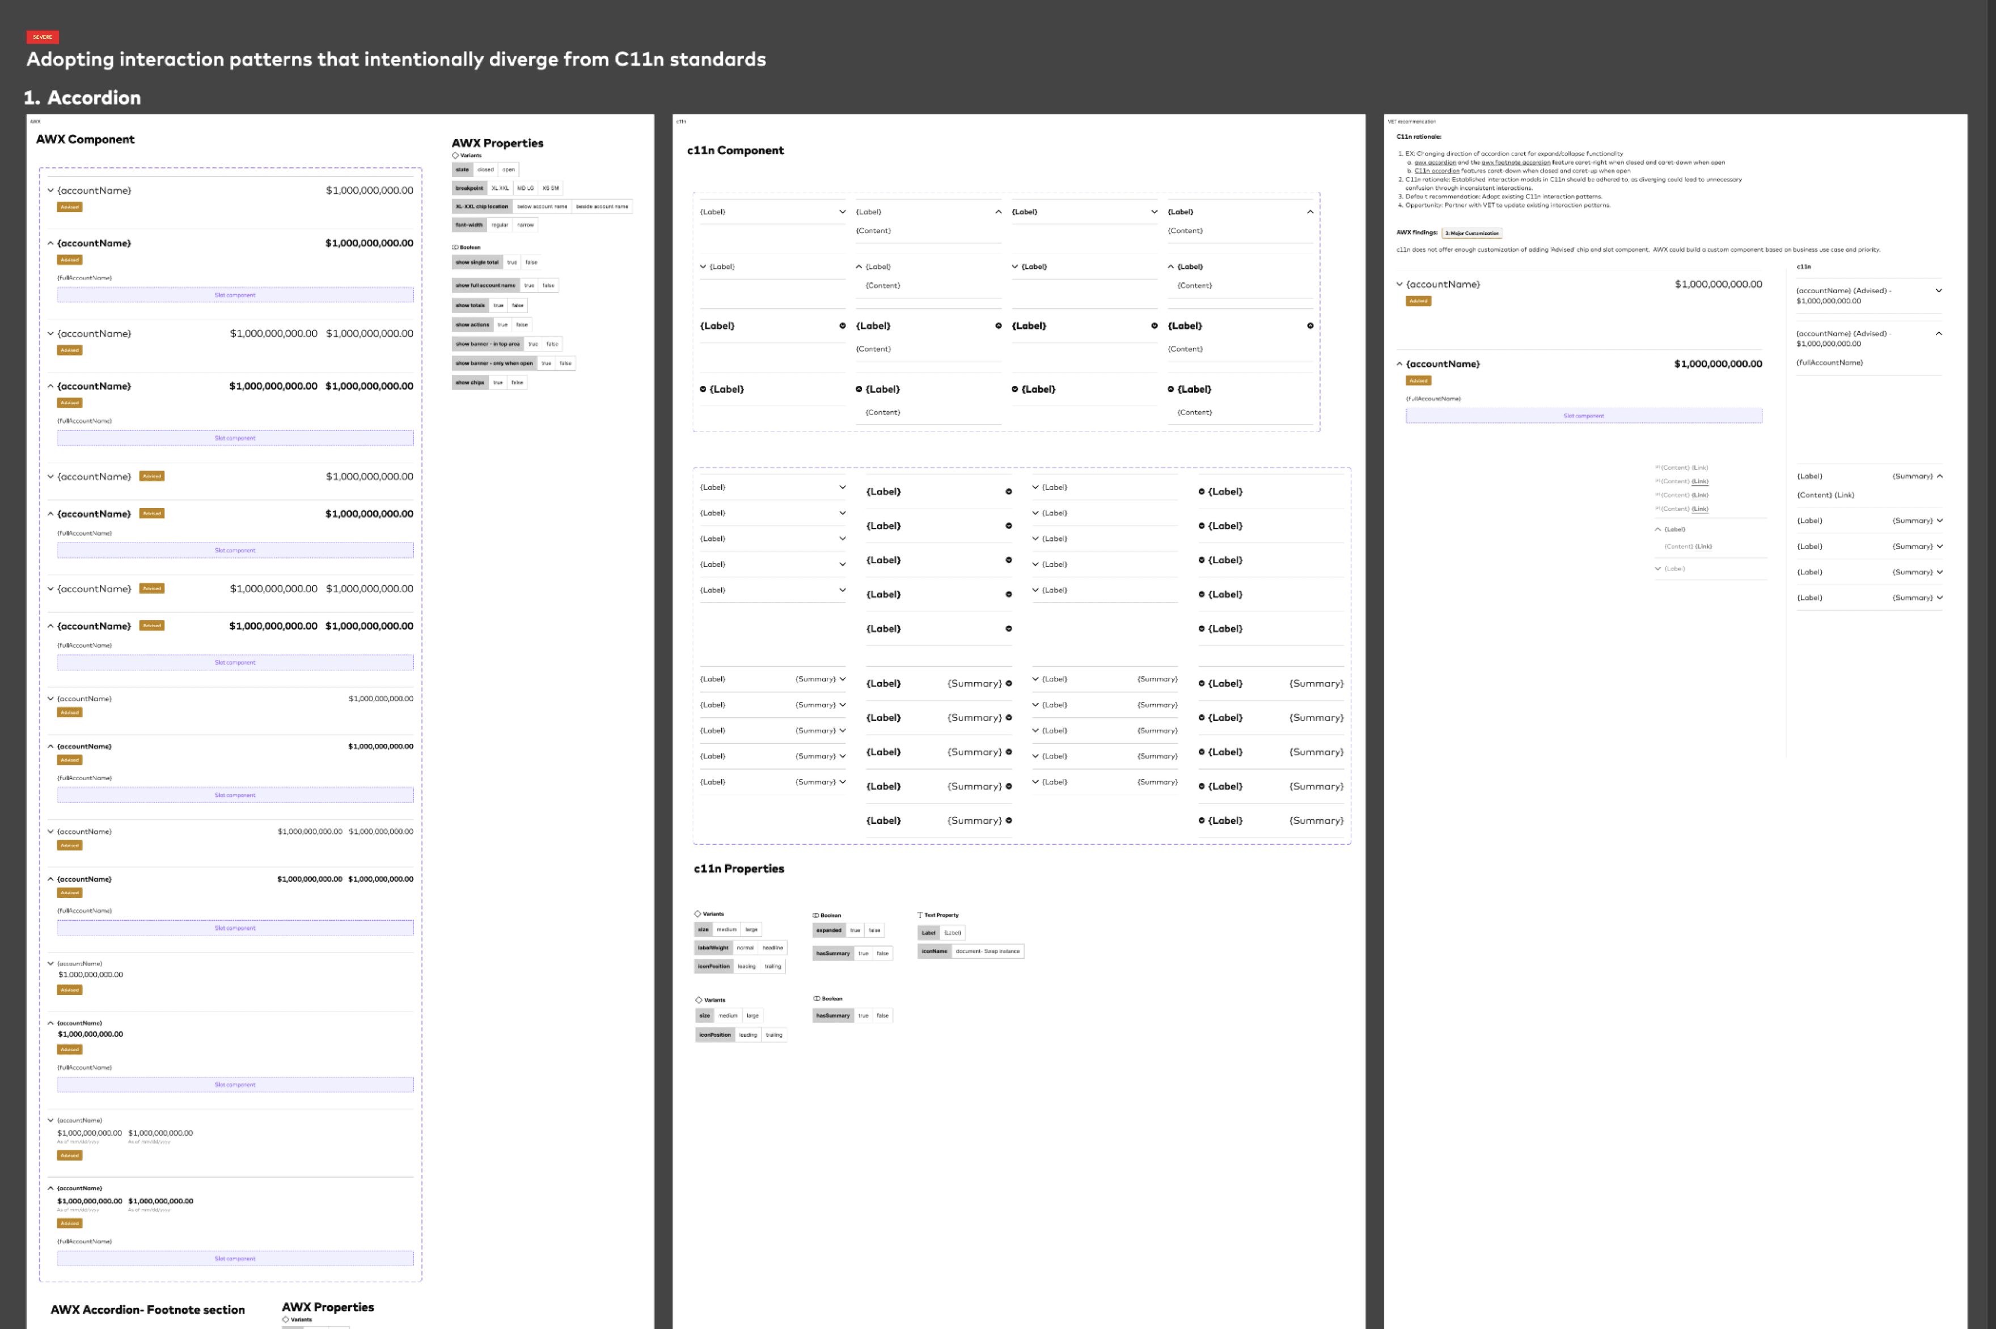Click the Variants diamond icon under top AWX Properties

tap(455, 155)
